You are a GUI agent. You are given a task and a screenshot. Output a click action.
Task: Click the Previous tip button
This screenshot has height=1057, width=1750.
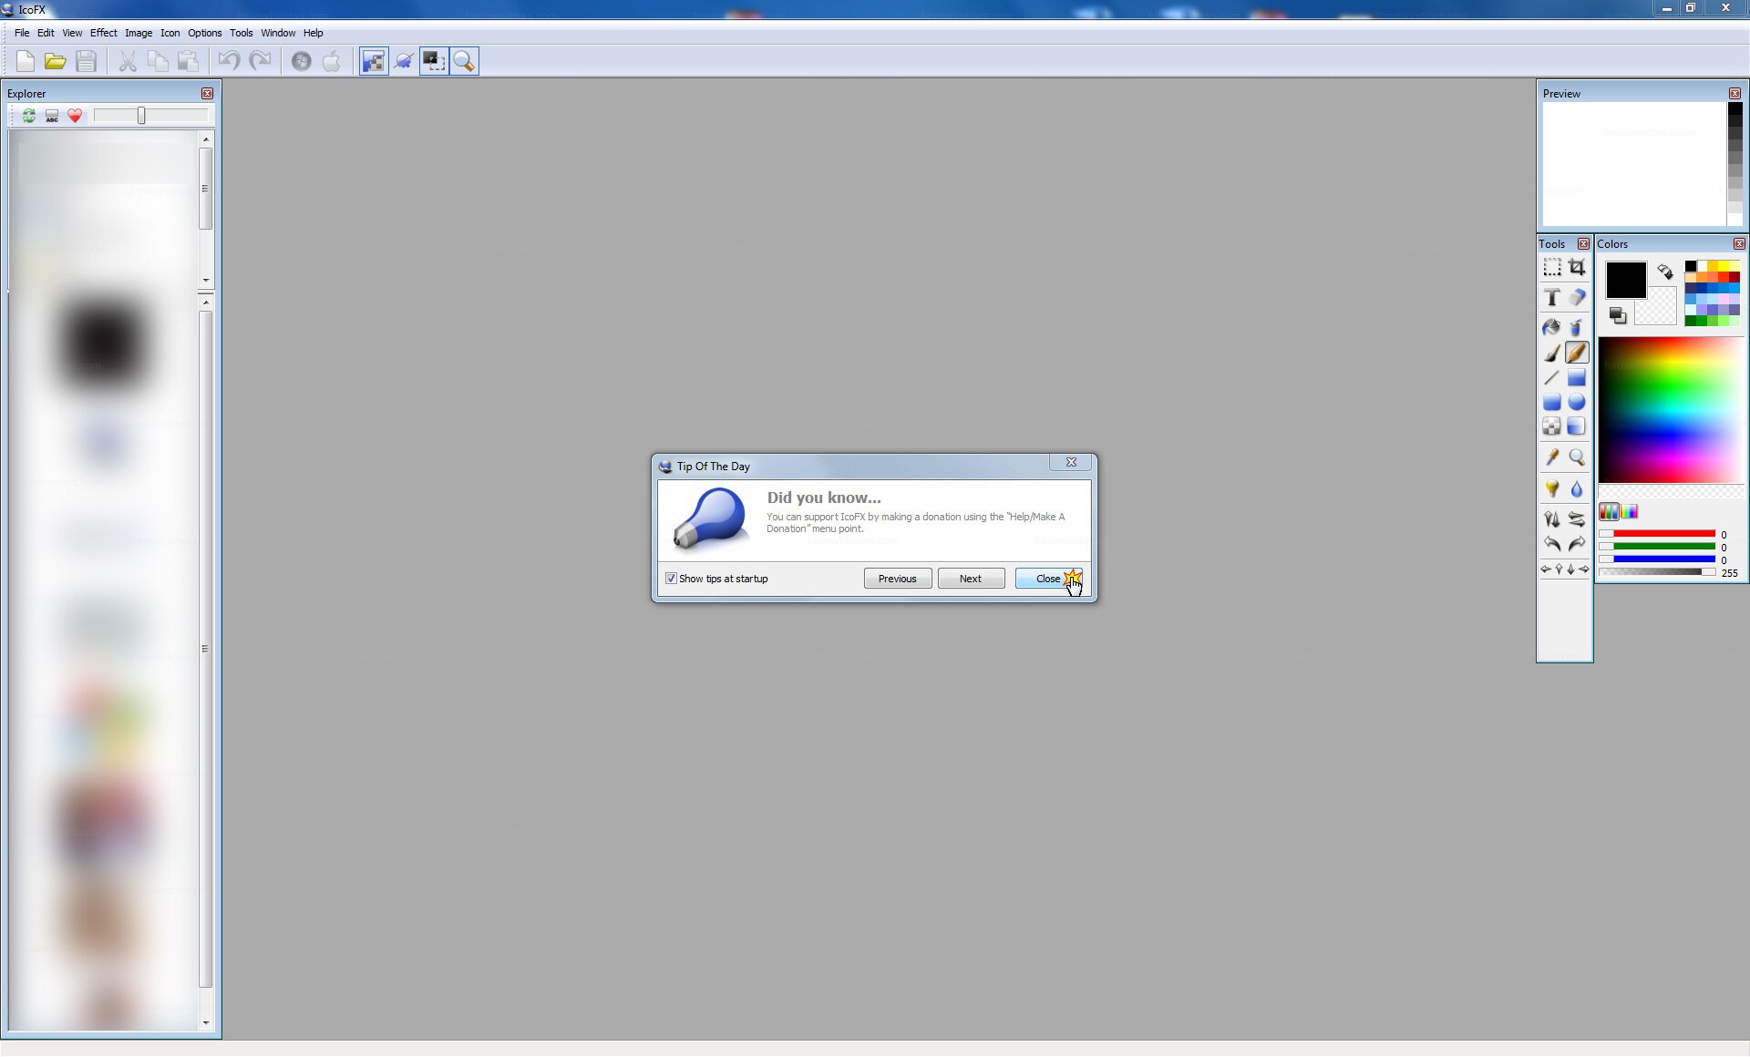coord(898,579)
